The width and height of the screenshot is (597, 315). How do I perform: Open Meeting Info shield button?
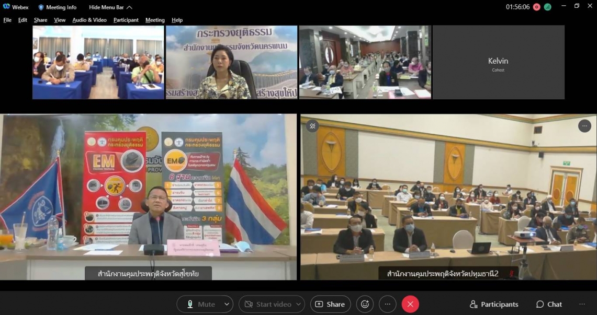pos(58,7)
